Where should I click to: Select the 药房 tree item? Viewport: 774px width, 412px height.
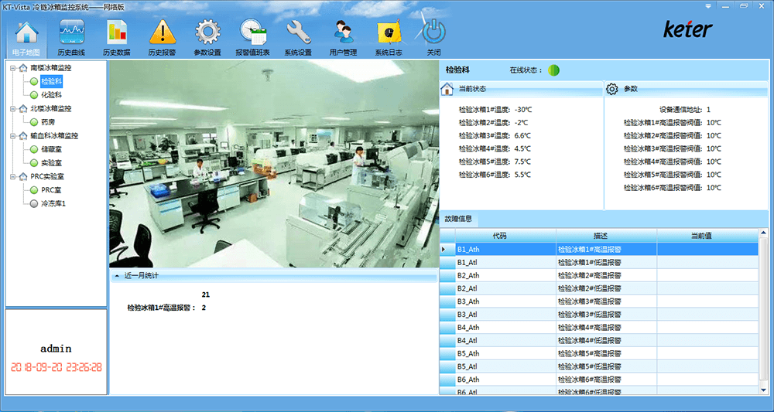point(48,121)
